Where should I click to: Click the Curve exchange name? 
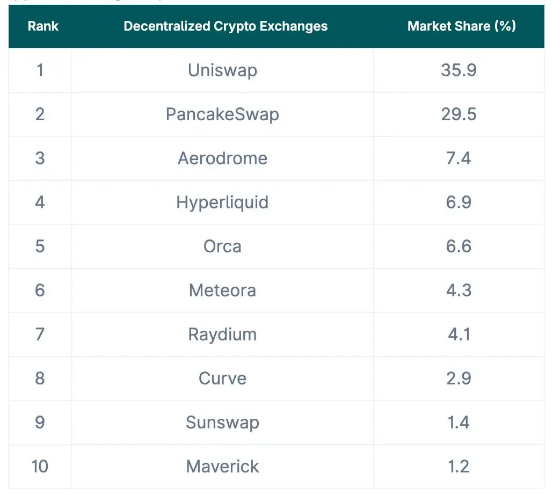click(222, 378)
